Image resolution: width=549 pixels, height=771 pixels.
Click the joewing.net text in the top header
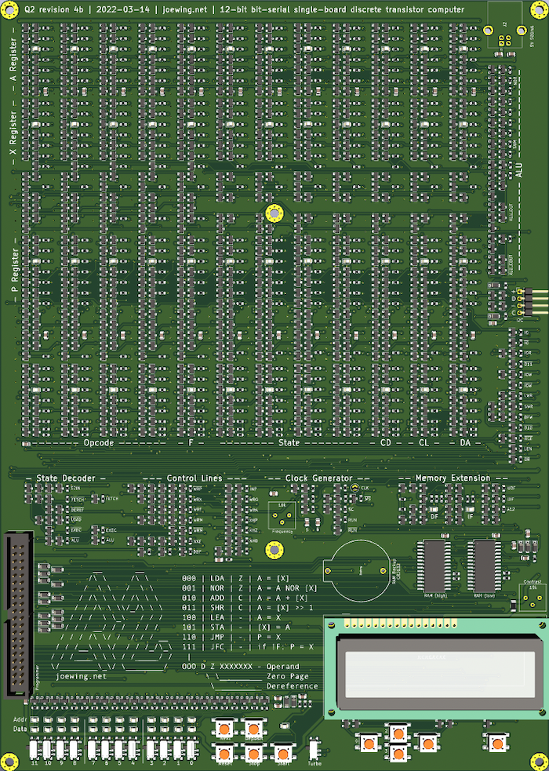(x=185, y=9)
